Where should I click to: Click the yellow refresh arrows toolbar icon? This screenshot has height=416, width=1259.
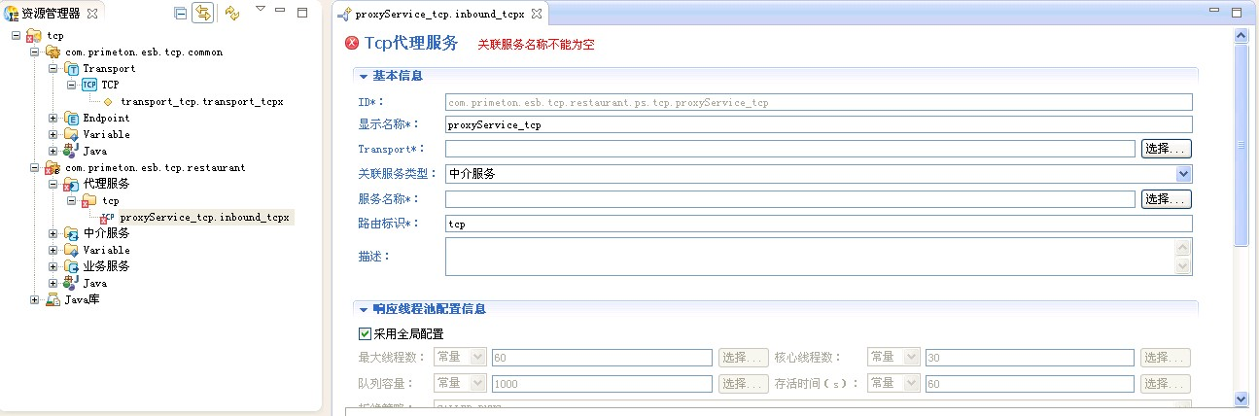tap(231, 13)
